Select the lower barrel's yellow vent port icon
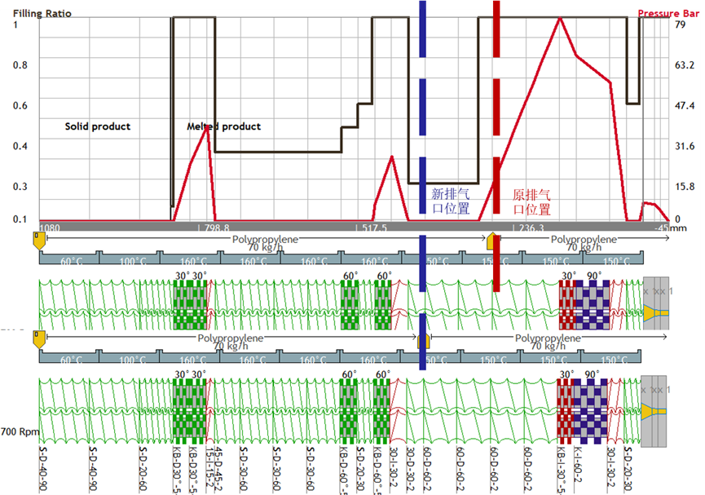The image size is (705, 495). 423,341
